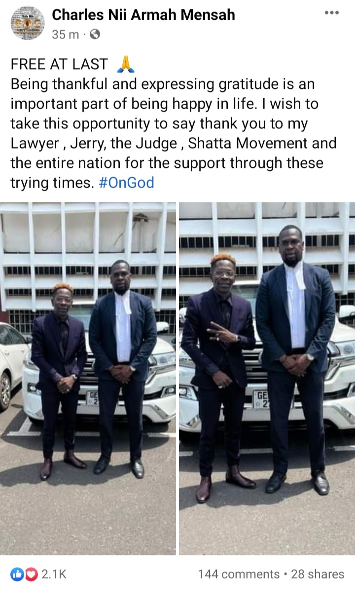Open the three-dot post options menu

click(332, 13)
